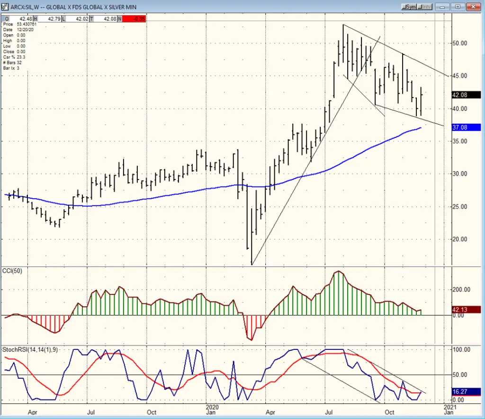Close the SIL chart window
The height and width of the screenshot is (419, 485).
click(473, 7)
